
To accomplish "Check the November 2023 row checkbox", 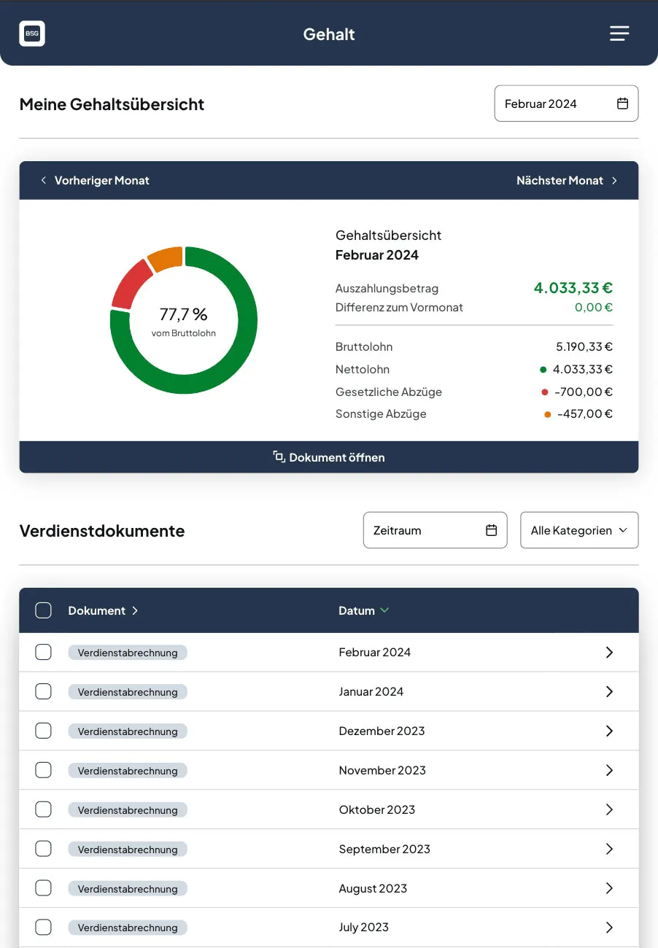I will (x=44, y=770).
